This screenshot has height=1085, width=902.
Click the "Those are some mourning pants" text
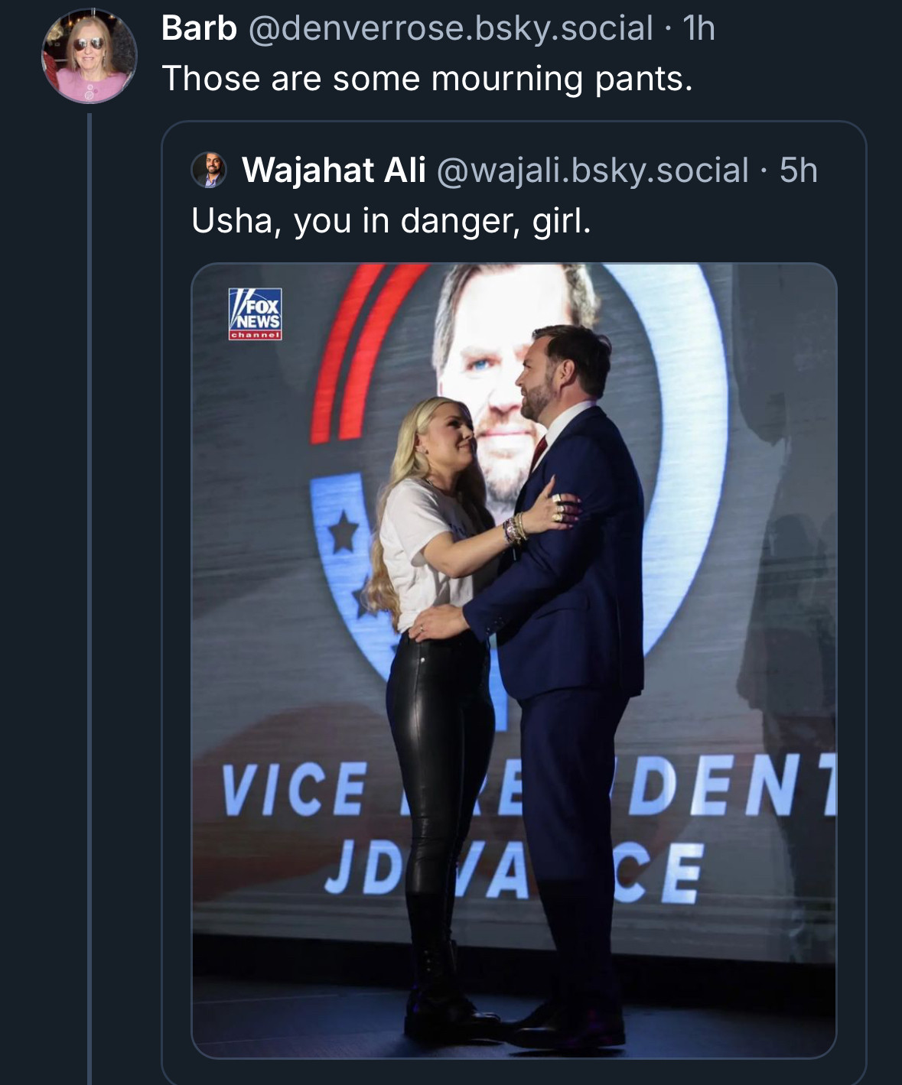[427, 79]
